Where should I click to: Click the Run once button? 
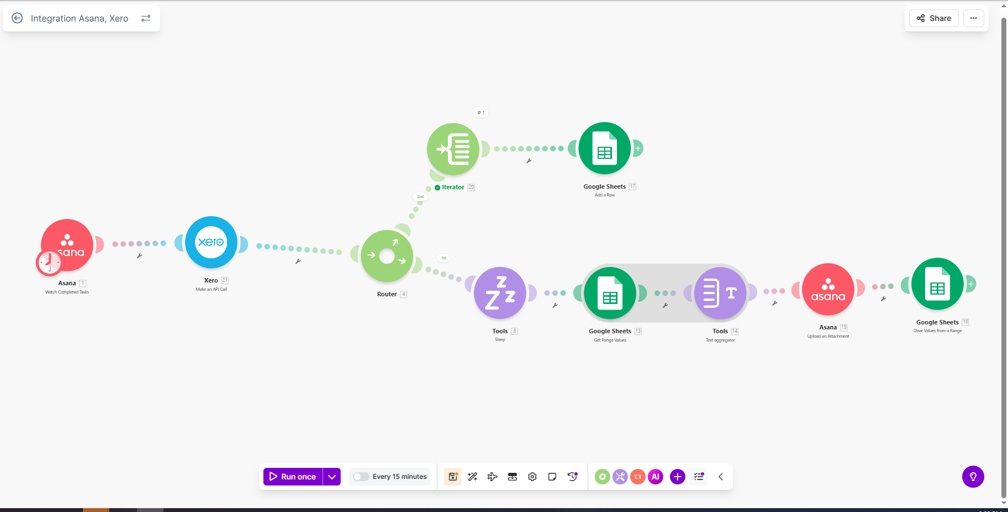point(293,477)
